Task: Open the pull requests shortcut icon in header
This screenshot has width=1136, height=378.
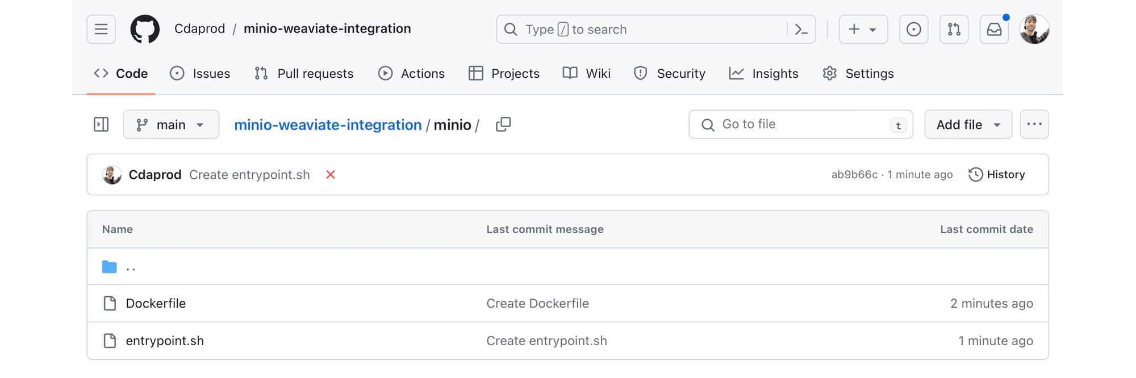Action: click(x=954, y=30)
